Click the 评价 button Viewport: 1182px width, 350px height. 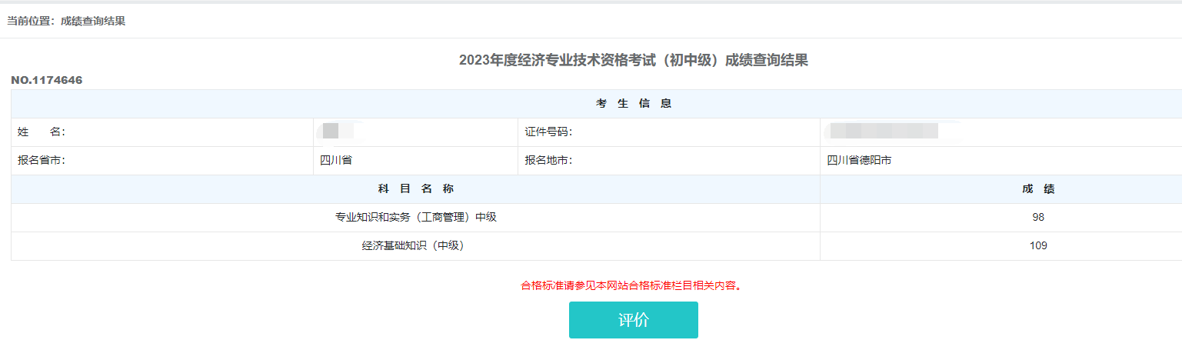(633, 320)
